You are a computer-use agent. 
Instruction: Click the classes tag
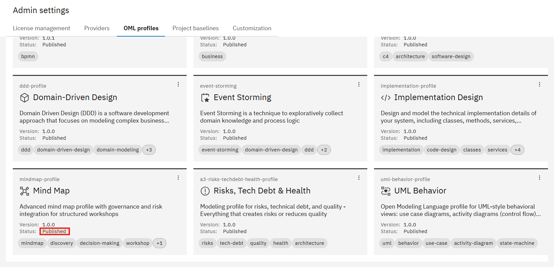coord(472,150)
